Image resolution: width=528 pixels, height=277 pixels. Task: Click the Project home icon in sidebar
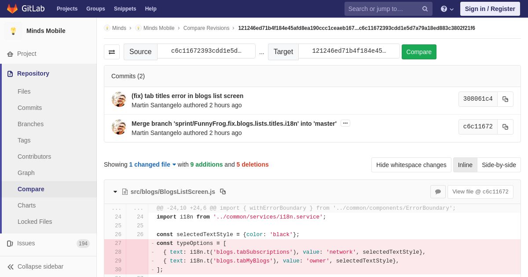point(10,54)
